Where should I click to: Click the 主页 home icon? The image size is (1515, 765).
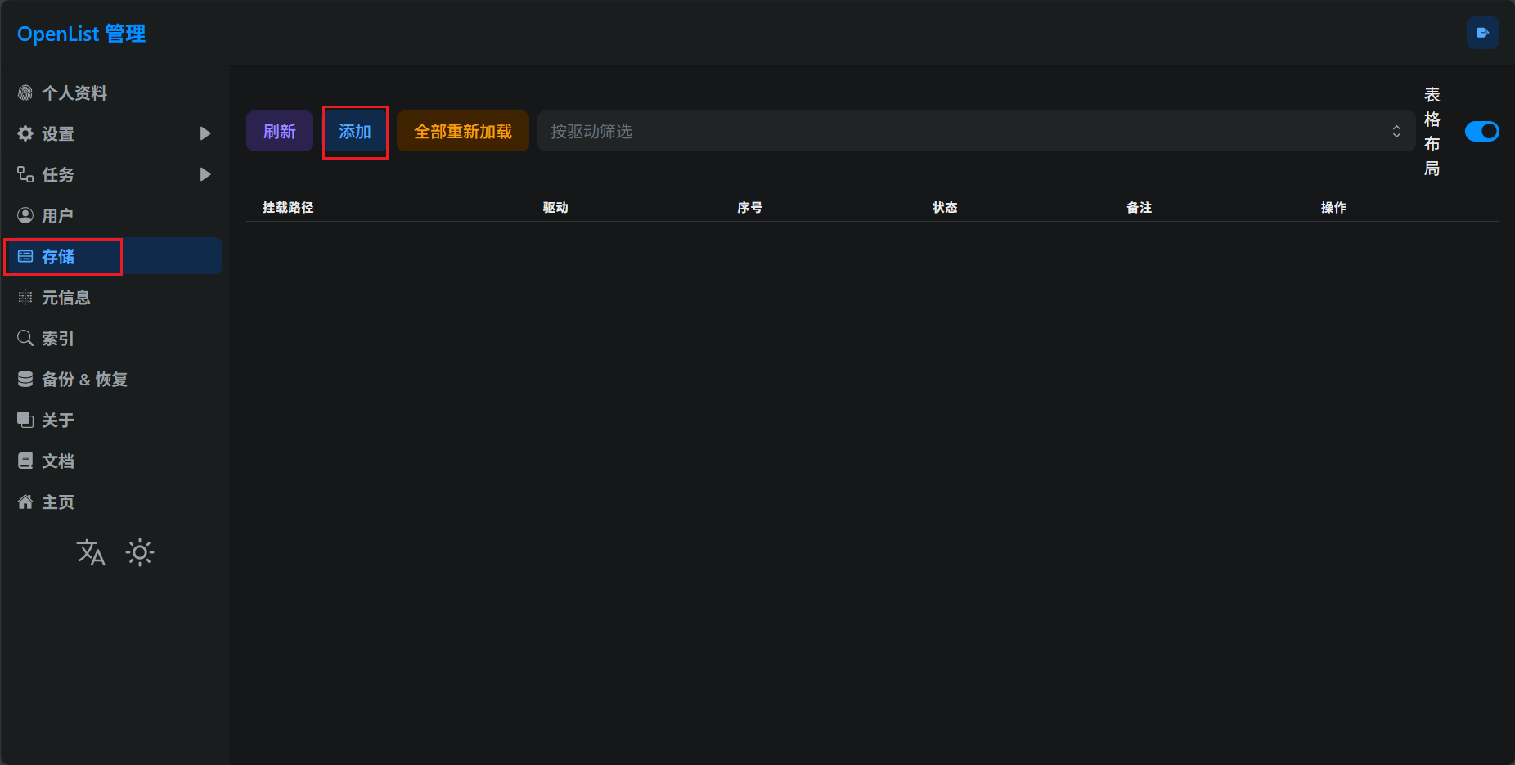pyautogui.click(x=25, y=502)
